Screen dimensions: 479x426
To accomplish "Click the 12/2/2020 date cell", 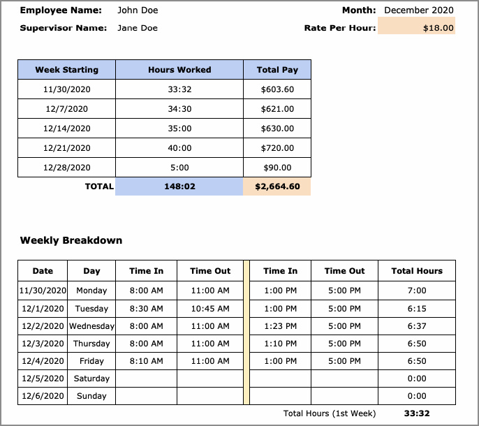I will 43,326.
